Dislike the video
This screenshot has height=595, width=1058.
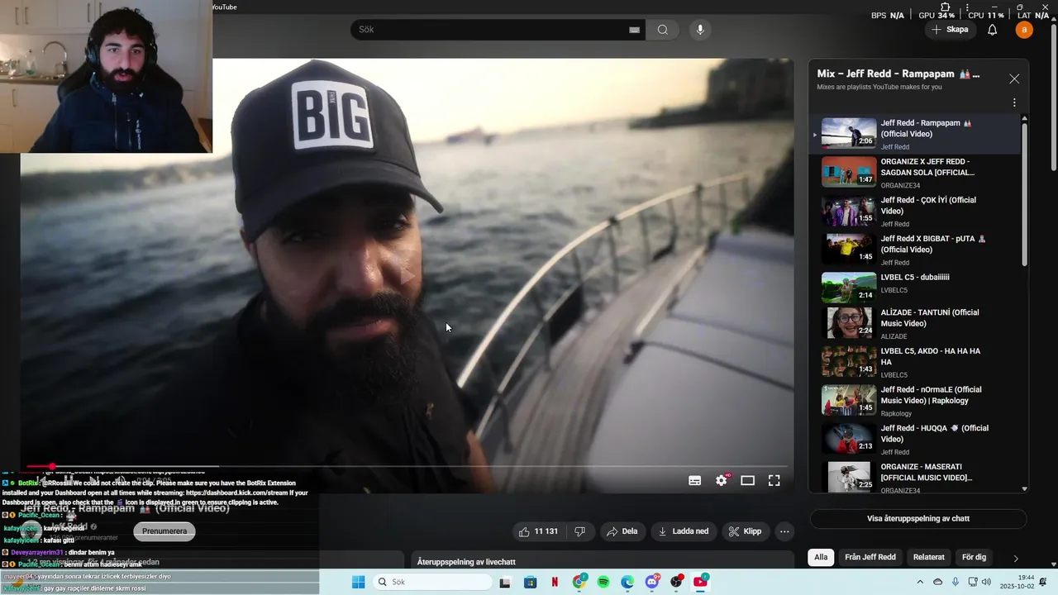(579, 531)
